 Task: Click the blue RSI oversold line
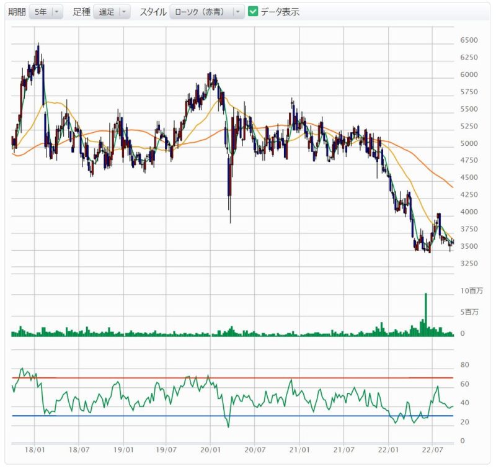[248, 416]
